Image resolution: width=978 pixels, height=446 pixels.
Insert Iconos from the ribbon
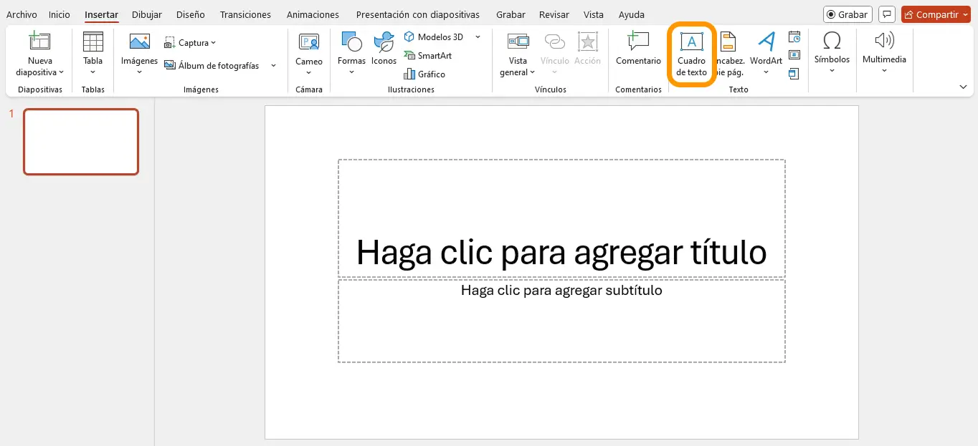384,49
